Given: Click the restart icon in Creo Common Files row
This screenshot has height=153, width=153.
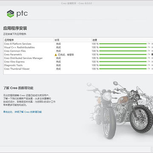Looking at the screenshot, I should click(x=149, y=51).
